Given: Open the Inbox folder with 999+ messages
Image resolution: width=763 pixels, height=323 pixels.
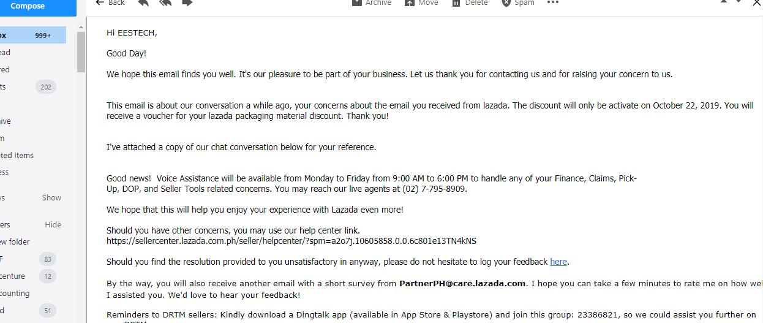Looking at the screenshot, I should (x=31, y=36).
